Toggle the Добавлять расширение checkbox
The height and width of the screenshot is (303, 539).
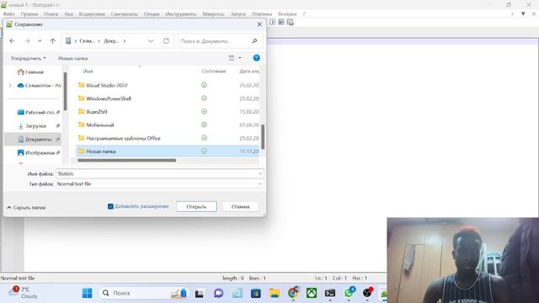[x=110, y=206]
